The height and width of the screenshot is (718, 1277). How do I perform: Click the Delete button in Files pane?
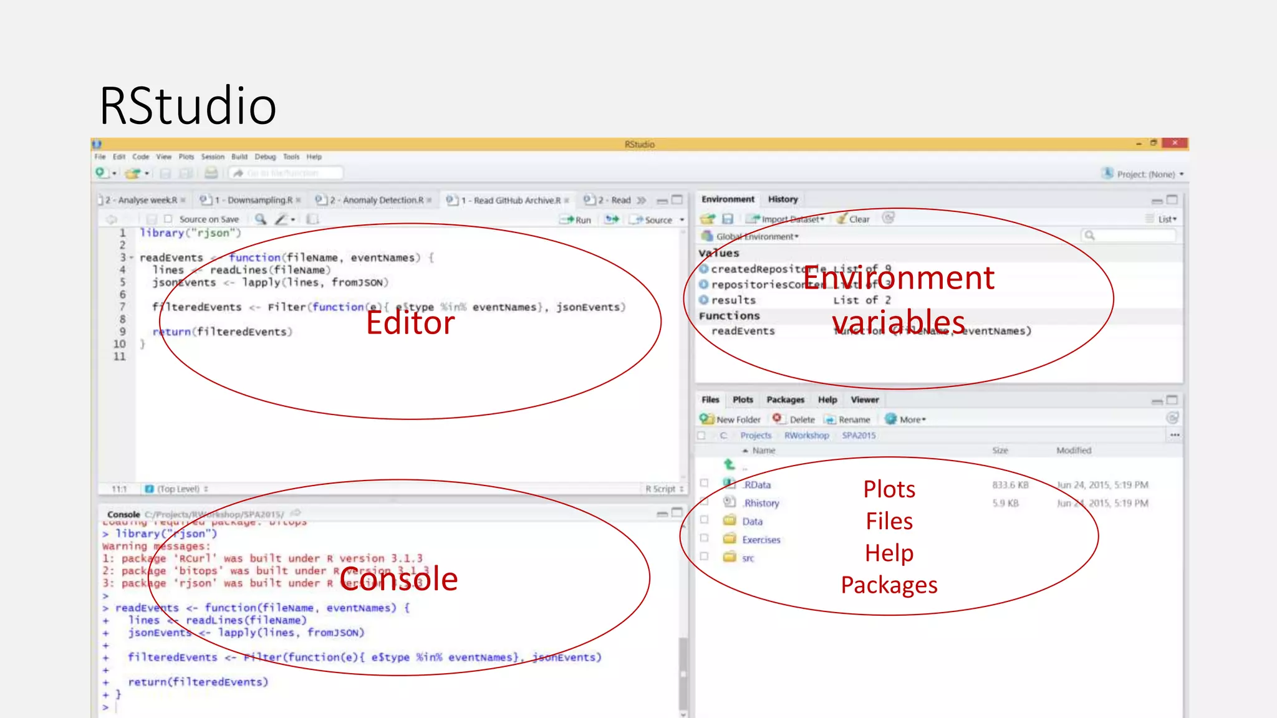pos(794,419)
